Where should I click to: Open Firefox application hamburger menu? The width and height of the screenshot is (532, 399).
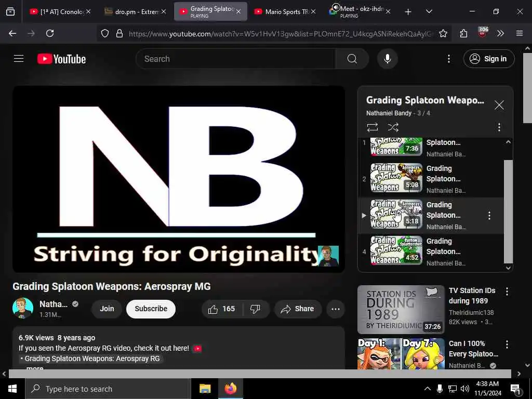(520, 33)
